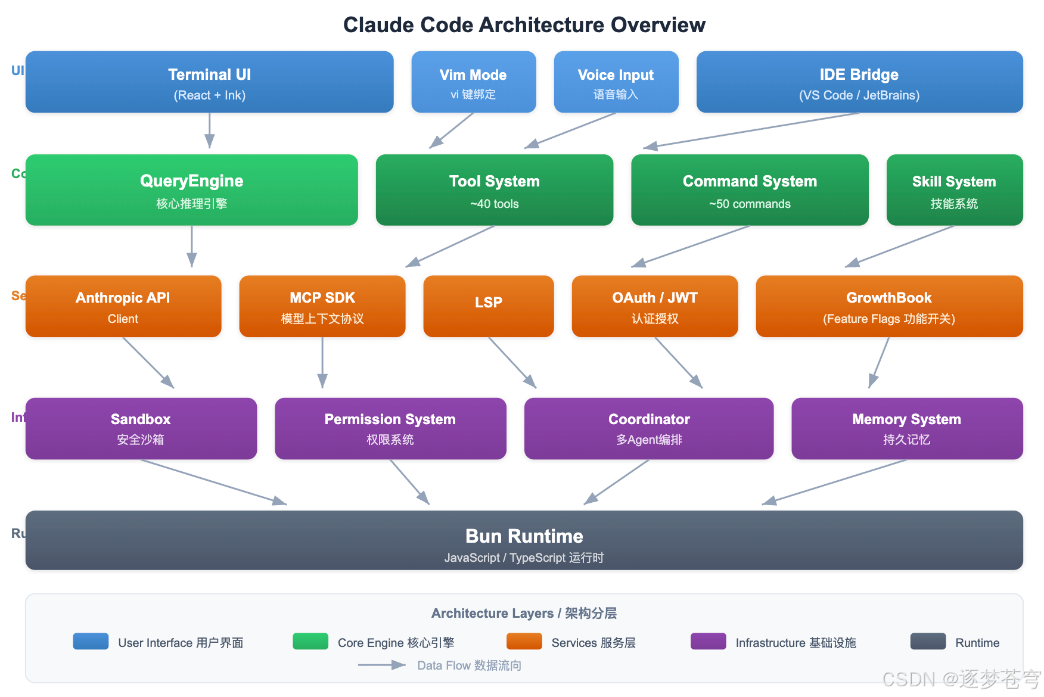This screenshot has width=1044, height=697.
Task: Click the 模型上下文协议 subtitle text
Action: click(x=322, y=319)
